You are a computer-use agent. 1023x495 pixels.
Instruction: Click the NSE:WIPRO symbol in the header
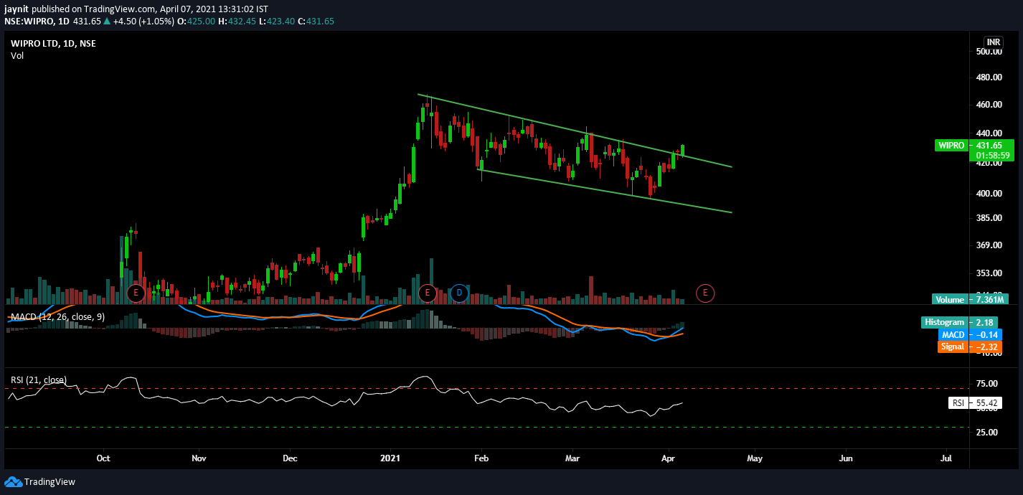point(29,21)
